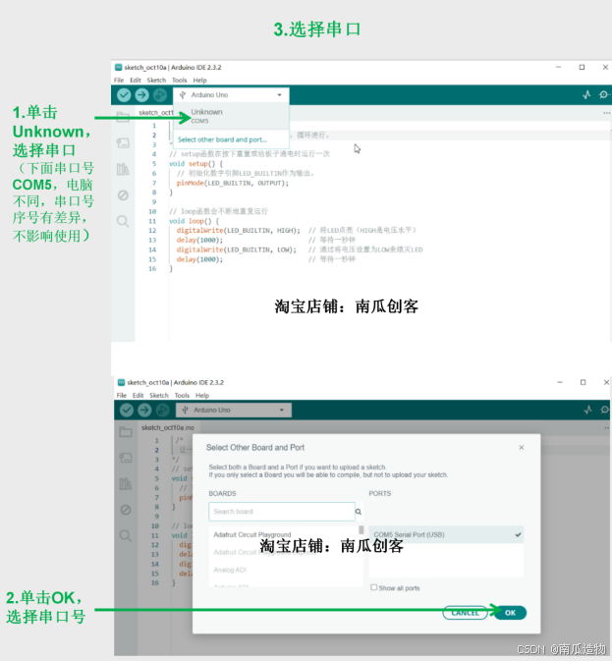The height and width of the screenshot is (661, 612).
Task: Click boards list scrollbar in dialog
Action: 361,530
